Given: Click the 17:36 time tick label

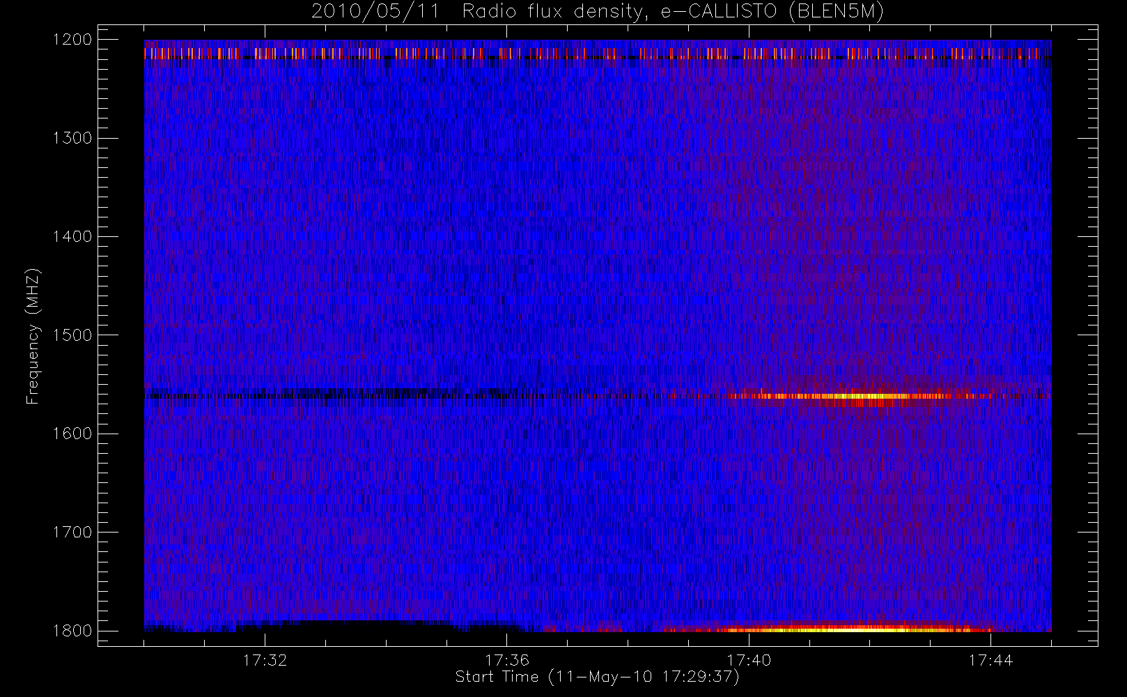Looking at the screenshot, I should (507, 660).
